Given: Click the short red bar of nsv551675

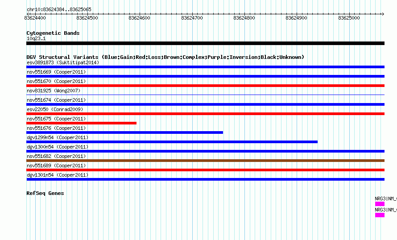Looking at the screenshot, I should tap(81, 123).
